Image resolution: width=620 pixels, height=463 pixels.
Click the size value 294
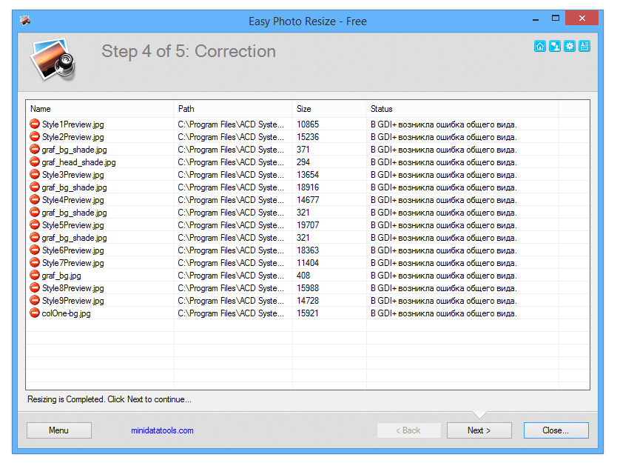click(303, 162)
